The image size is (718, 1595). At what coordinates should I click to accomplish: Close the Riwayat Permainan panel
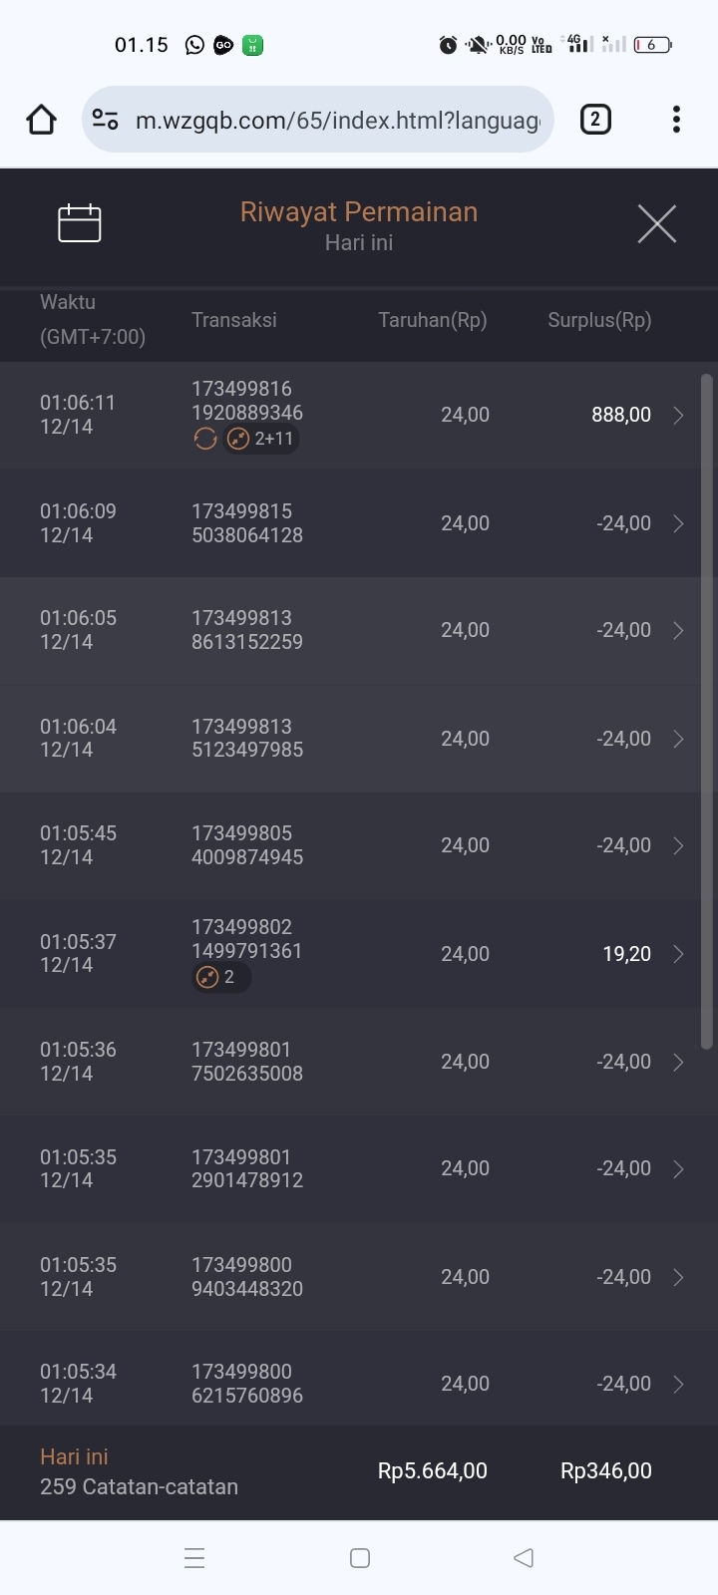(x=656, y=223)
